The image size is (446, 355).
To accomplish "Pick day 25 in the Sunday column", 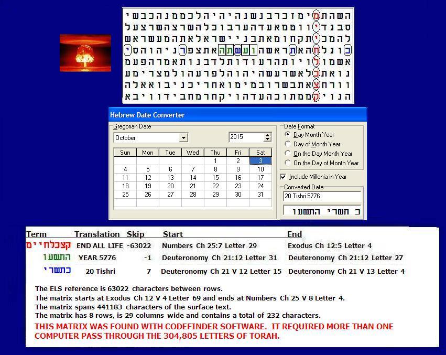I will 125,195.
